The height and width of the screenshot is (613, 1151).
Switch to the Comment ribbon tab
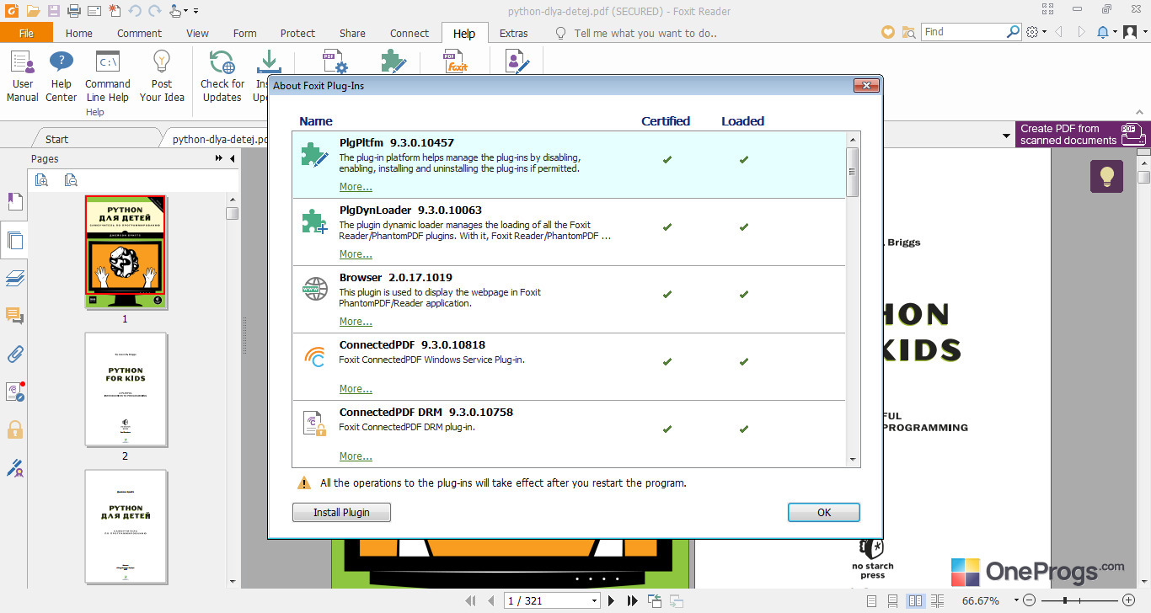click(x=139, y=33)
